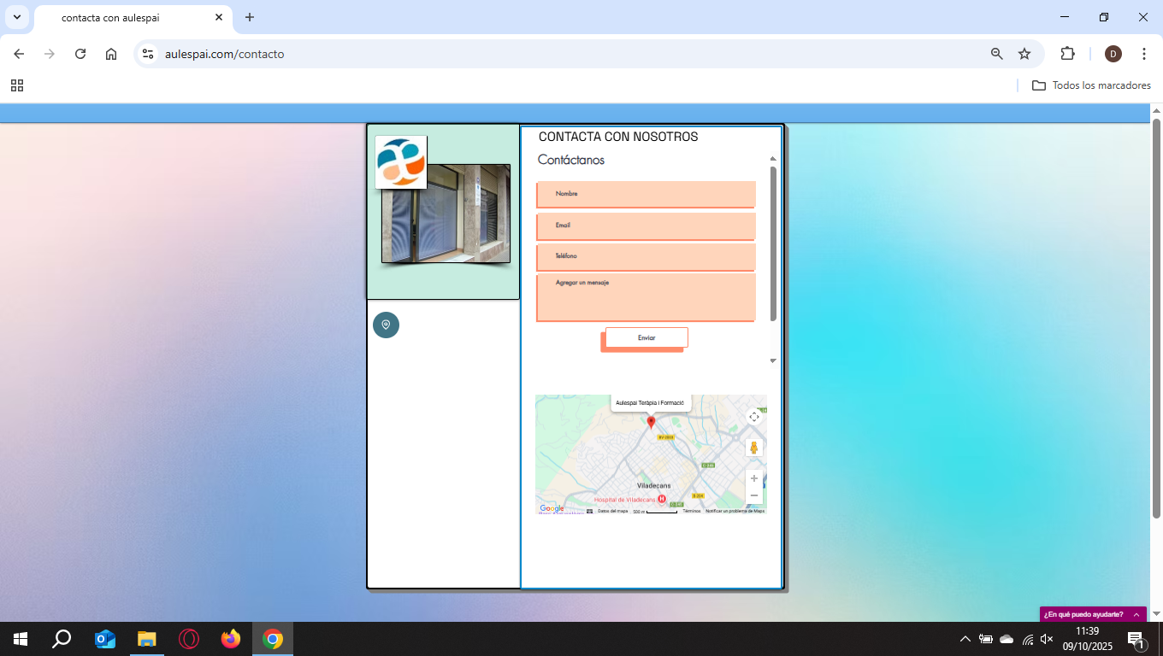Open the tab search dropdown arrow
The image size is (1163, 656).
click(17, 17)
